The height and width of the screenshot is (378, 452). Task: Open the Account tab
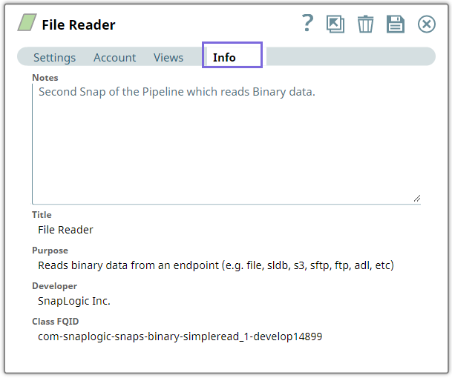114,57
